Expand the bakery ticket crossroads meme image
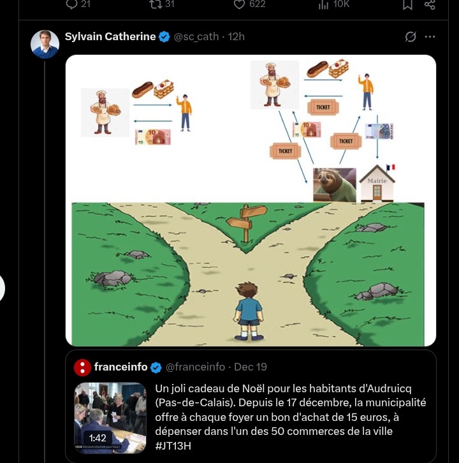The image size is (459, 463). [x=251, y=200]
